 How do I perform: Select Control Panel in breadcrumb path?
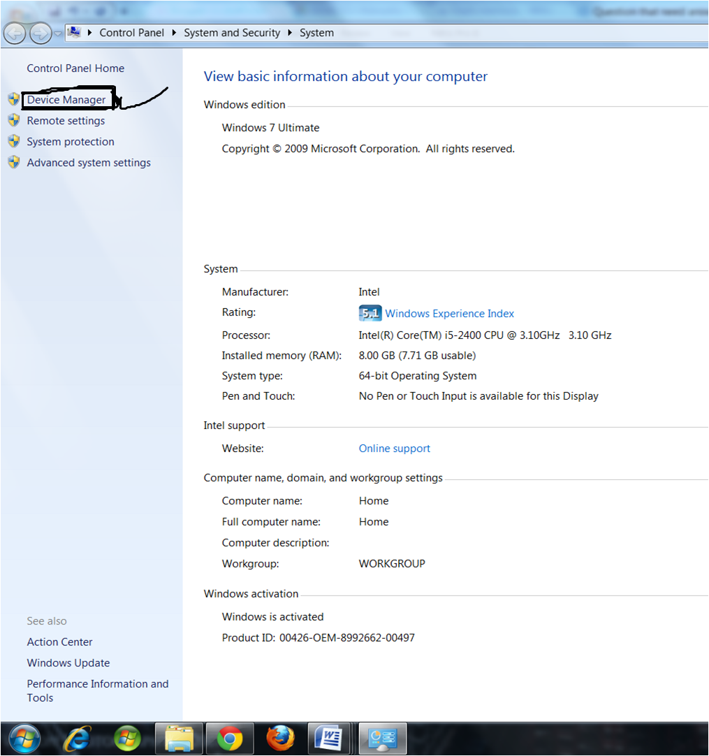point(131,33)
